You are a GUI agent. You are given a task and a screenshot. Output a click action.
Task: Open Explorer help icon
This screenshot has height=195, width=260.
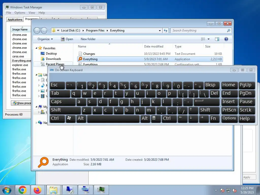tap(226, 39)
